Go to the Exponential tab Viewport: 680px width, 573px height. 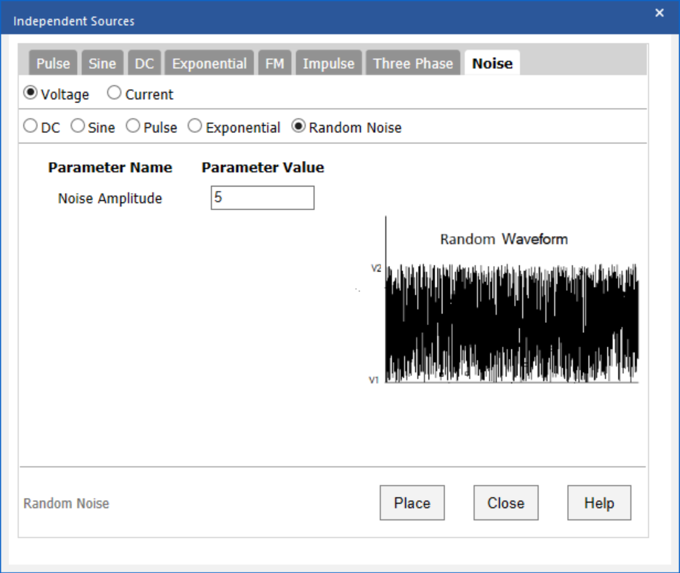(x=209, y=63)
